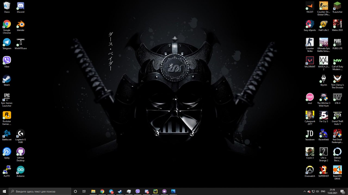The image size is (348, 195).
Task: Select the VALORANT desktop icon
Action: pyautogui.click(x=310, y=62)
